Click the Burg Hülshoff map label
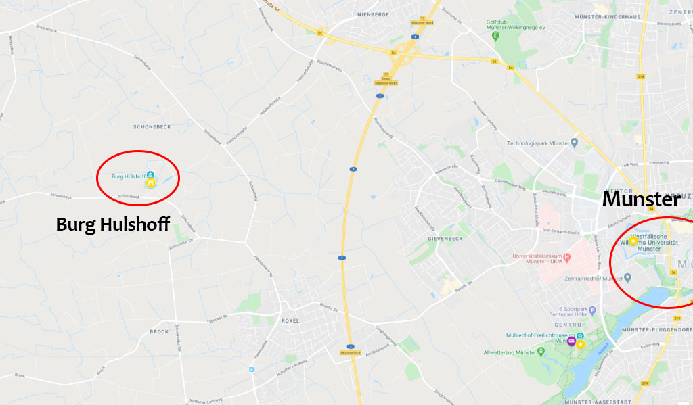693x405 pixels. tap(128, 176)
